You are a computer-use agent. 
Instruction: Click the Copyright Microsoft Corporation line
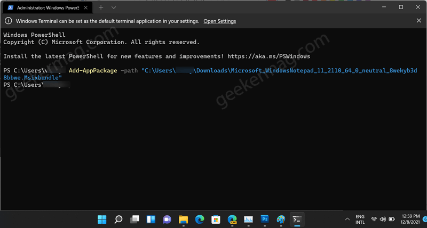click(101, 42)
